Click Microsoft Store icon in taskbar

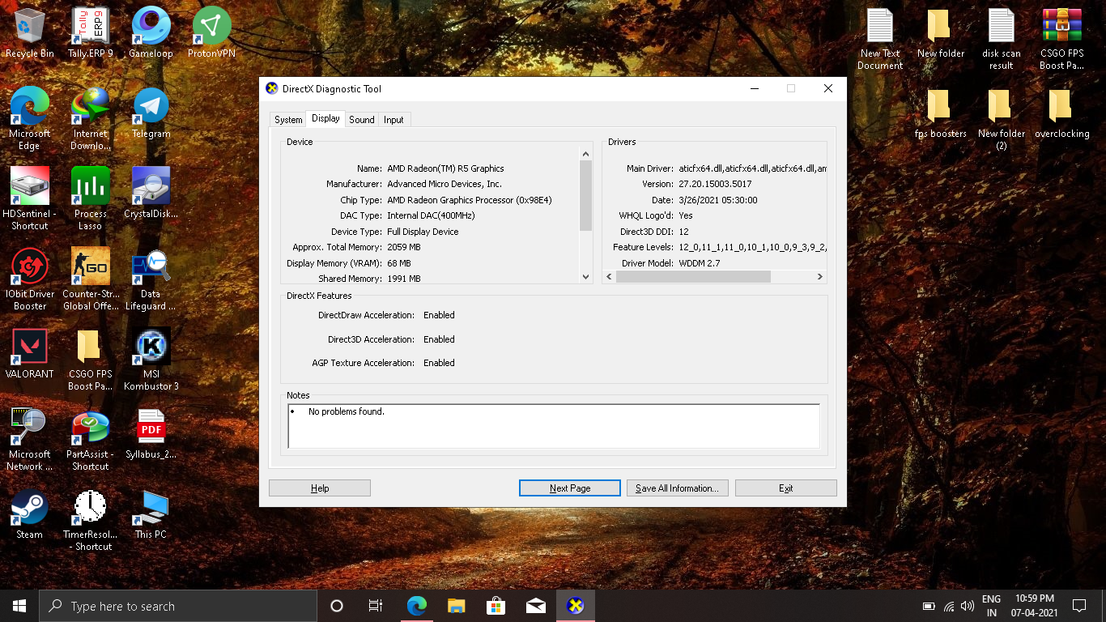click(496, 606)
